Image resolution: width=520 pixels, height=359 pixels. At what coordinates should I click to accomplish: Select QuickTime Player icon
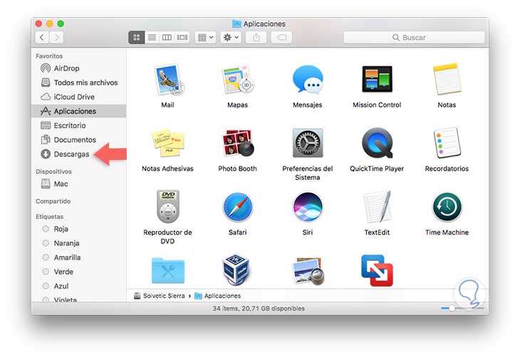pyautogui.click(x=377, y=143)
